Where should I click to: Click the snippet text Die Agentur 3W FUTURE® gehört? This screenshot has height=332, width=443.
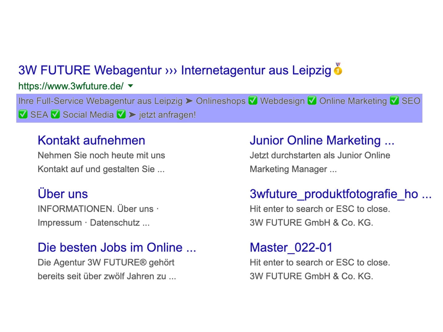click(x=106, y=263)
